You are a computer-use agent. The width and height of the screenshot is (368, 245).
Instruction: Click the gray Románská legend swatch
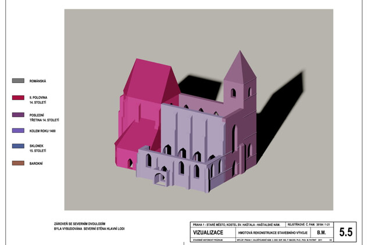point(18,81)
